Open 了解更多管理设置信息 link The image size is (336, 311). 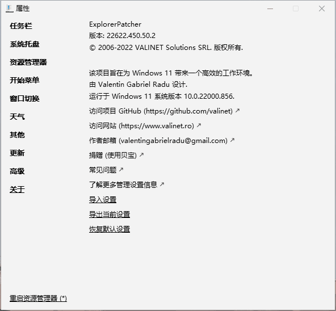point(127,184)
